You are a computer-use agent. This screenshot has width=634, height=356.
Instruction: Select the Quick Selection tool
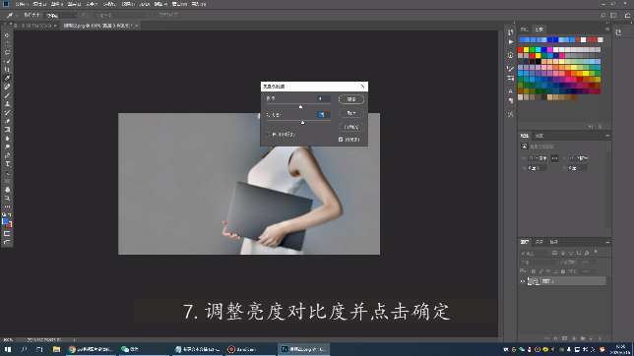pyautogui.click(x=7, y=61)
